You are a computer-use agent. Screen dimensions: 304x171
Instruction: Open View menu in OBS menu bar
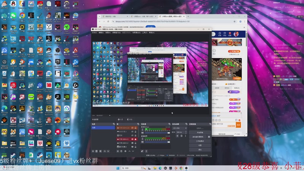(x=108, y=33)
